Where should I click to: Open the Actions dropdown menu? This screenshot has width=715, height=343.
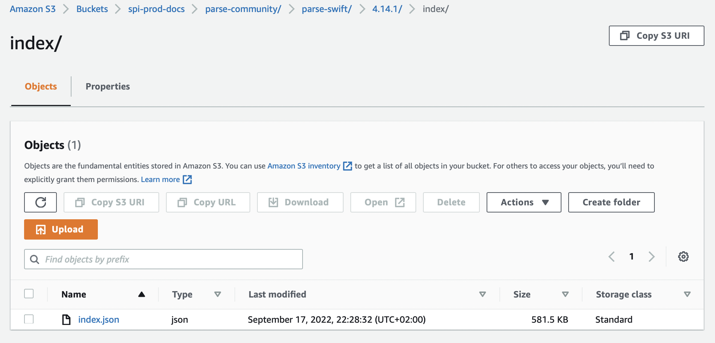tap(524, 202)
